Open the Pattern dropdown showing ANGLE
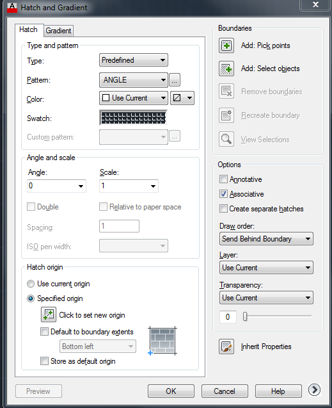This screenshot has width=332, height=408. (x=134, y=80)
